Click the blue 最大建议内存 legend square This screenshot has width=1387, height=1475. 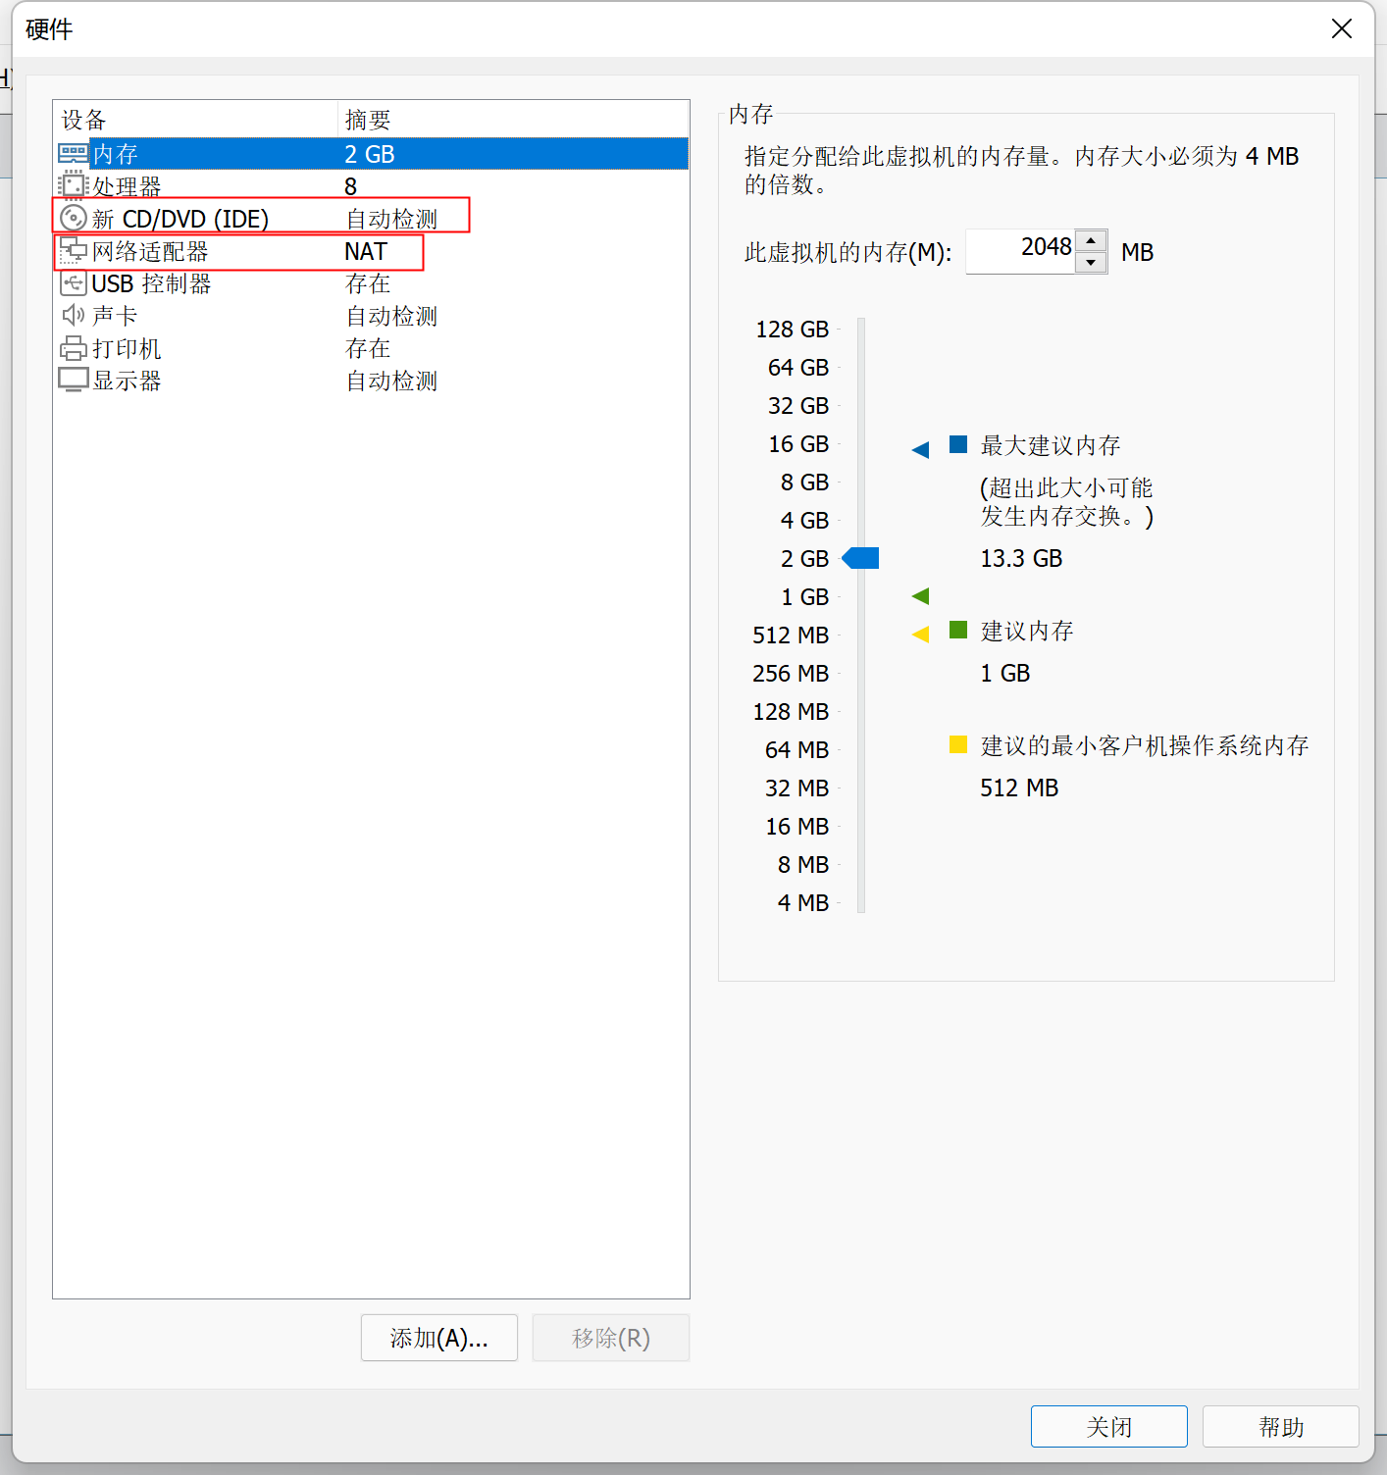point(958,444)
